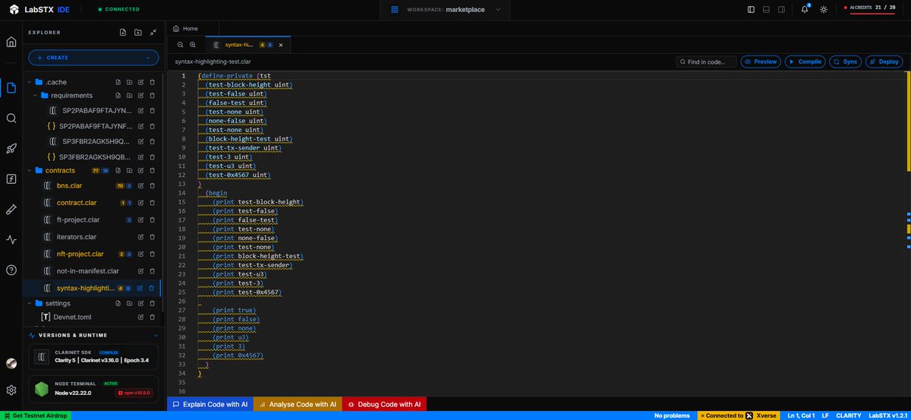This screenshot has height=420, width=911.
Task: Zoom out the editor
Action: [x=181, y=46]
